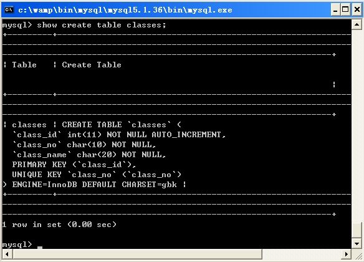Click the vertical scrollbar down arrow
The height and width of the screenshot is (262, 364).
tap(357, 244)
